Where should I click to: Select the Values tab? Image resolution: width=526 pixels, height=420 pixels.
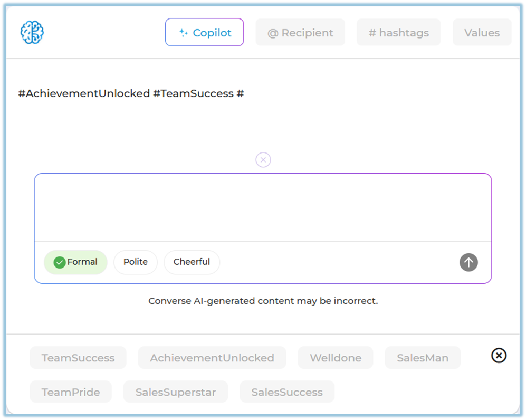click(x=482, y=33)
